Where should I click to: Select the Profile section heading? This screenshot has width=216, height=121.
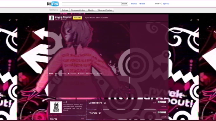click(x=53, y=119)
